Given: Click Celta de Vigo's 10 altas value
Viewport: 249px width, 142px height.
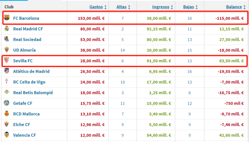Looking at the screenshot, I should (x=122, y=82).
